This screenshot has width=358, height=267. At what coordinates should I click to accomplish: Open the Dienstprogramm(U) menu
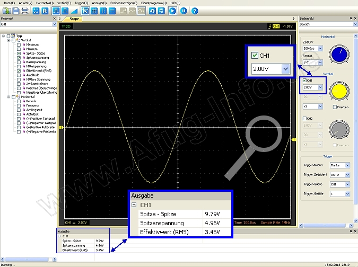(x=154, y=3)
